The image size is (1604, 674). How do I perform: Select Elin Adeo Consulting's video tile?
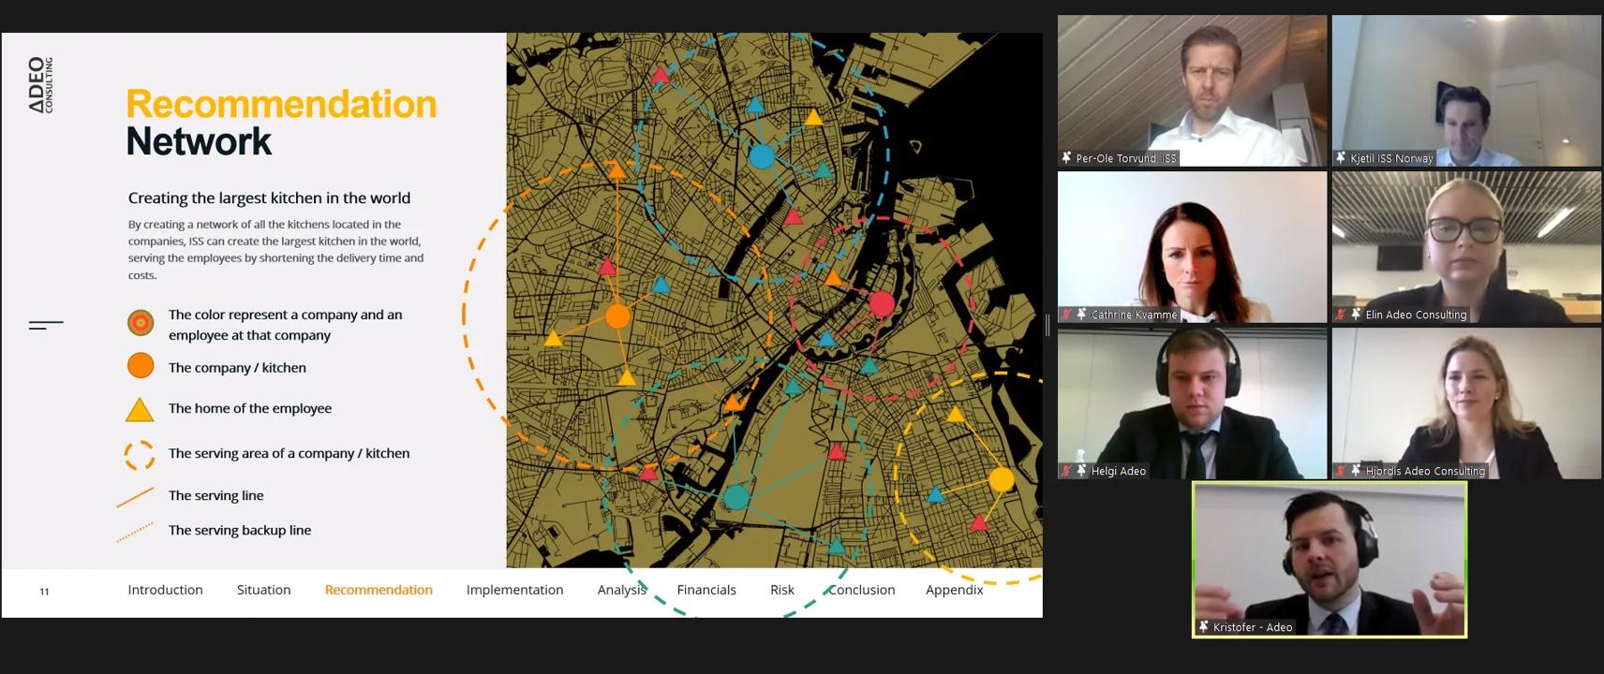tap(1467, 247)
